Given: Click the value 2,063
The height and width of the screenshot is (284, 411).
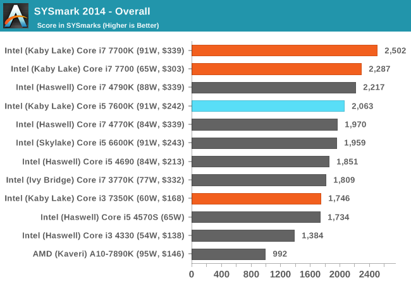Looking at the screenshot, I should 362,106.
